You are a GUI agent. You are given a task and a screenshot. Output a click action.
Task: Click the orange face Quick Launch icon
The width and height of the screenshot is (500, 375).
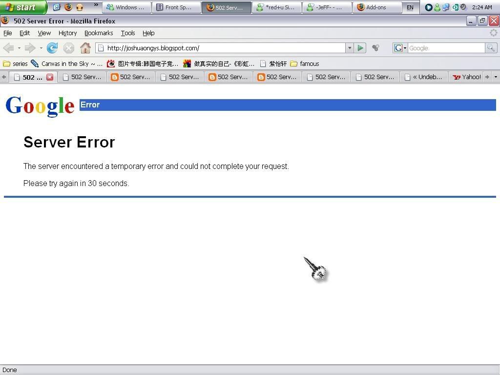click(80, 7)
